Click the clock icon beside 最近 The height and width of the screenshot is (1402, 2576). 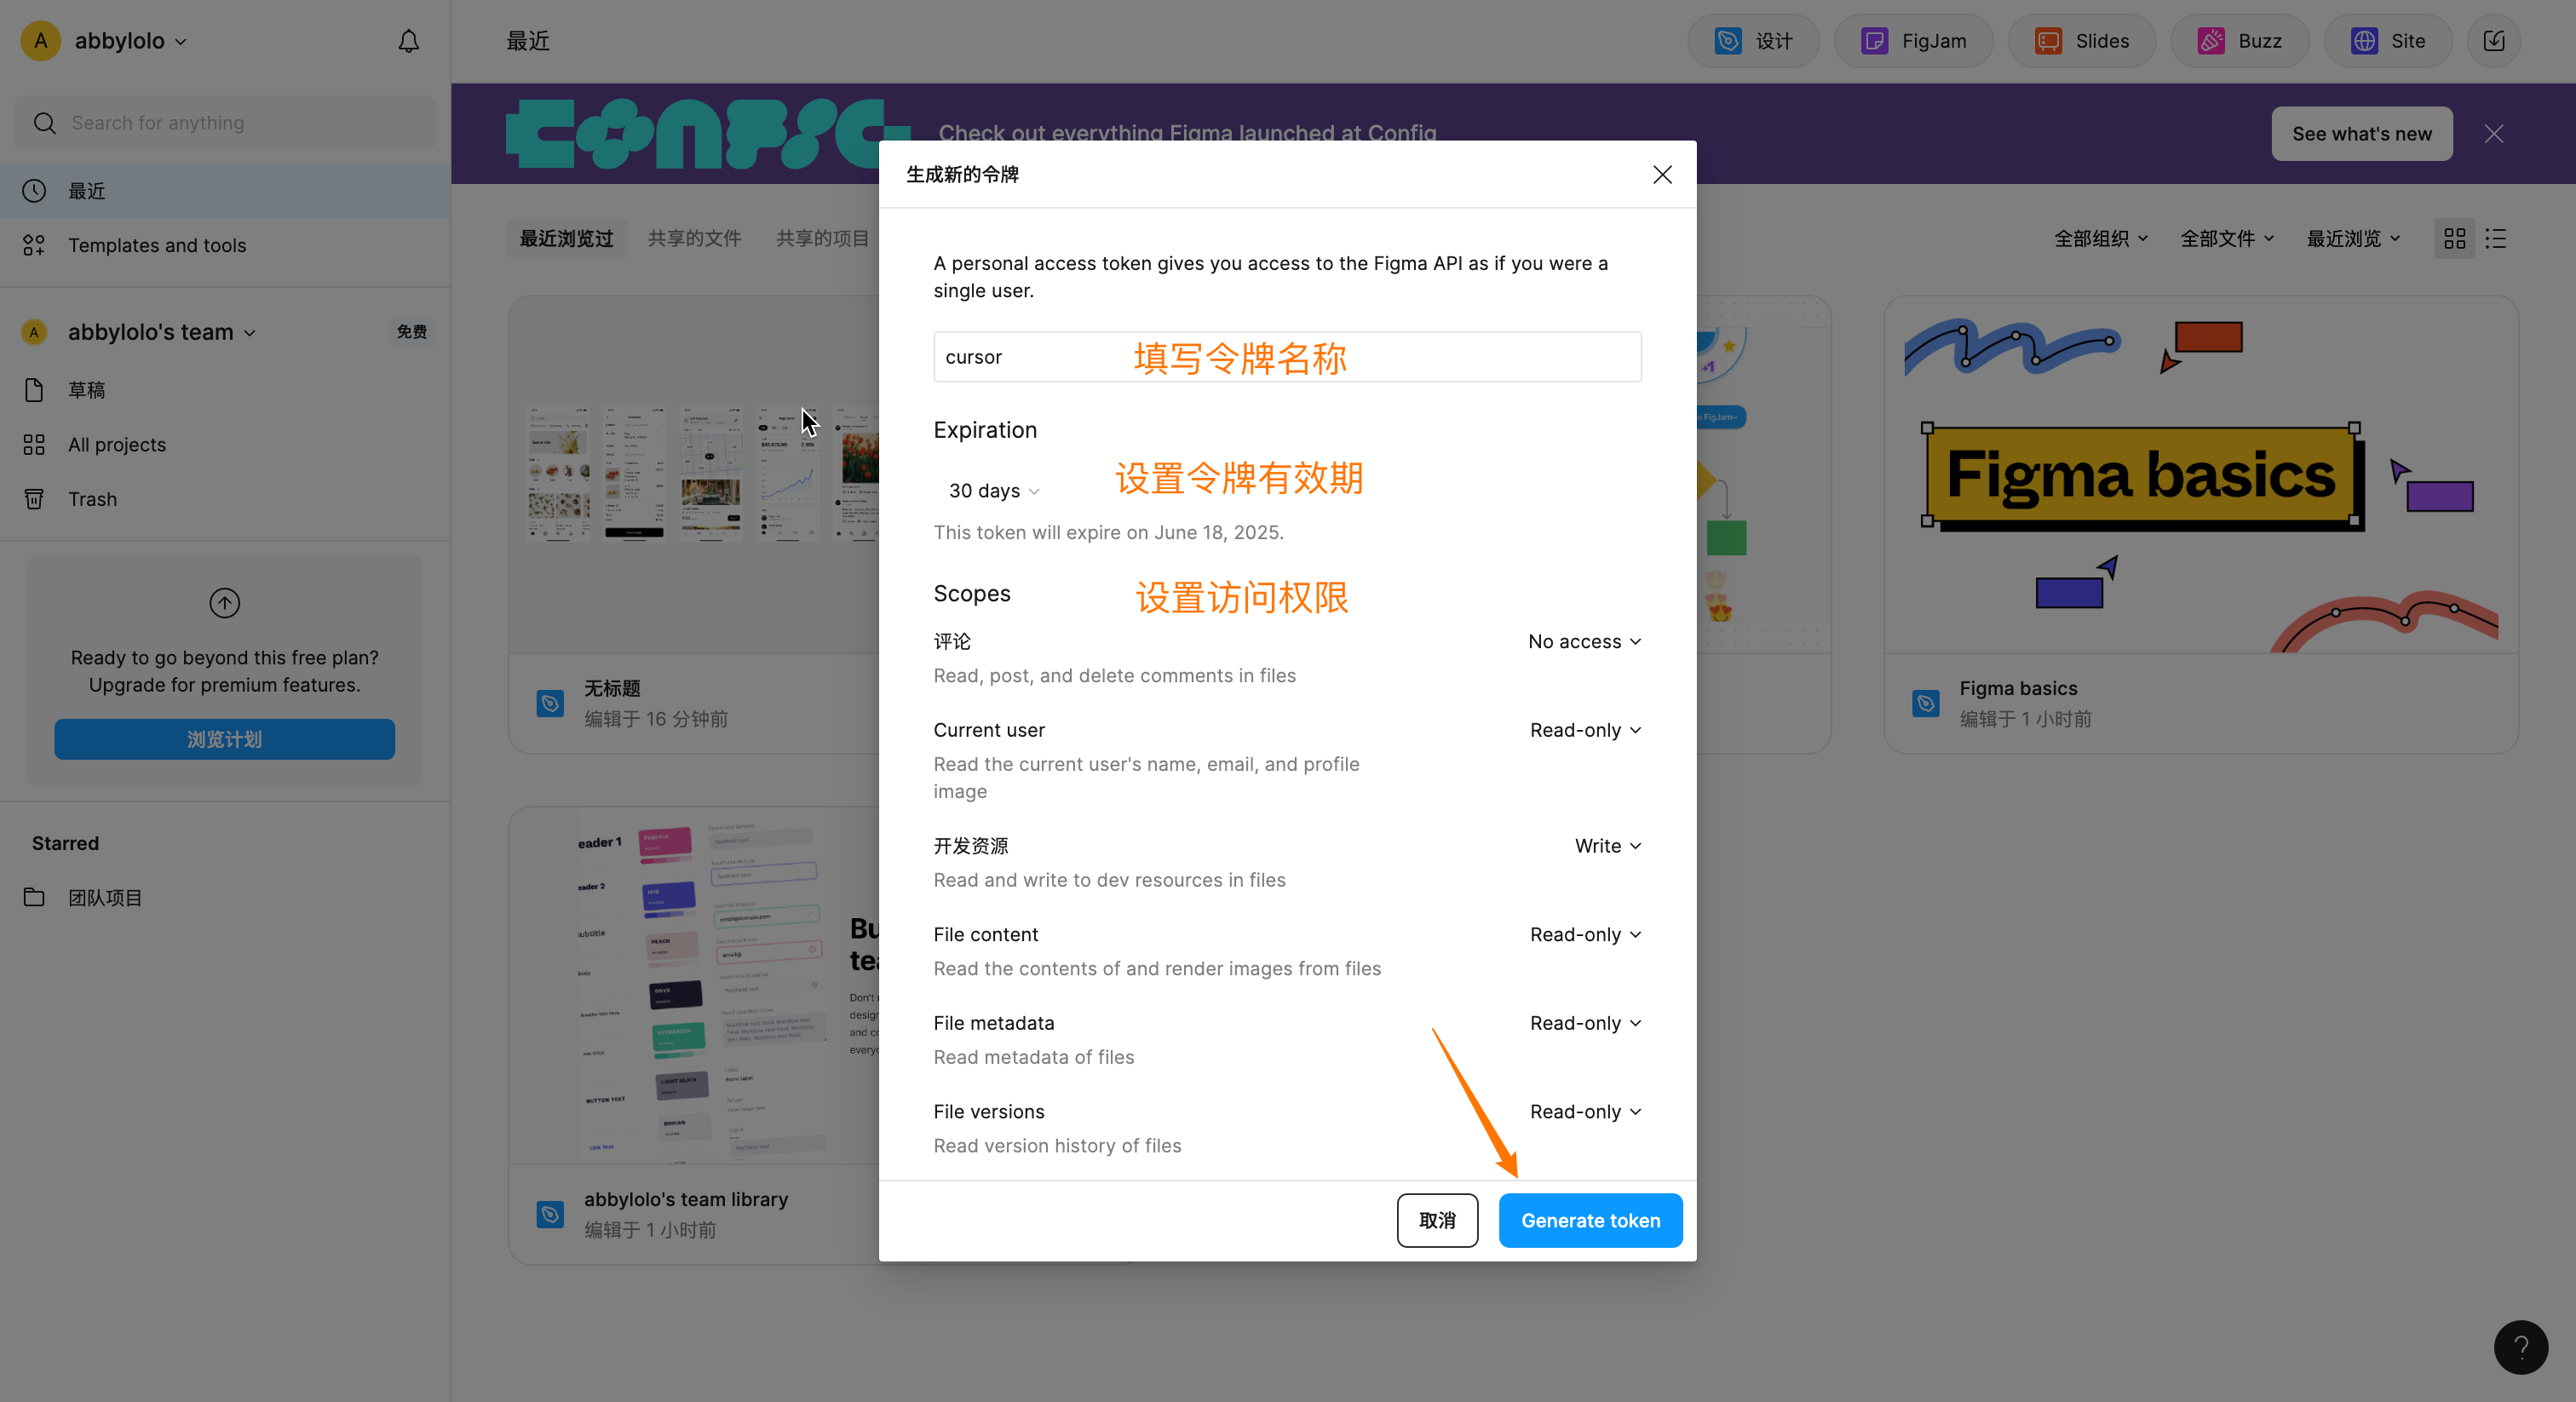(34, 191)
